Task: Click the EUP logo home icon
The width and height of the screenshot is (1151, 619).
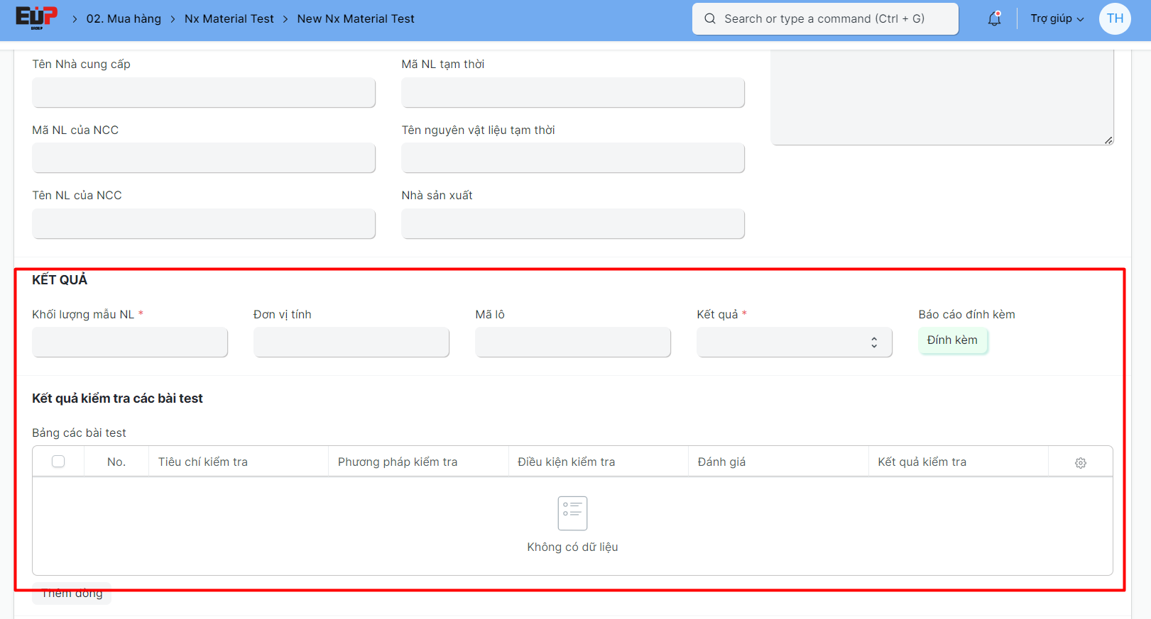Action: coord(36,18)
